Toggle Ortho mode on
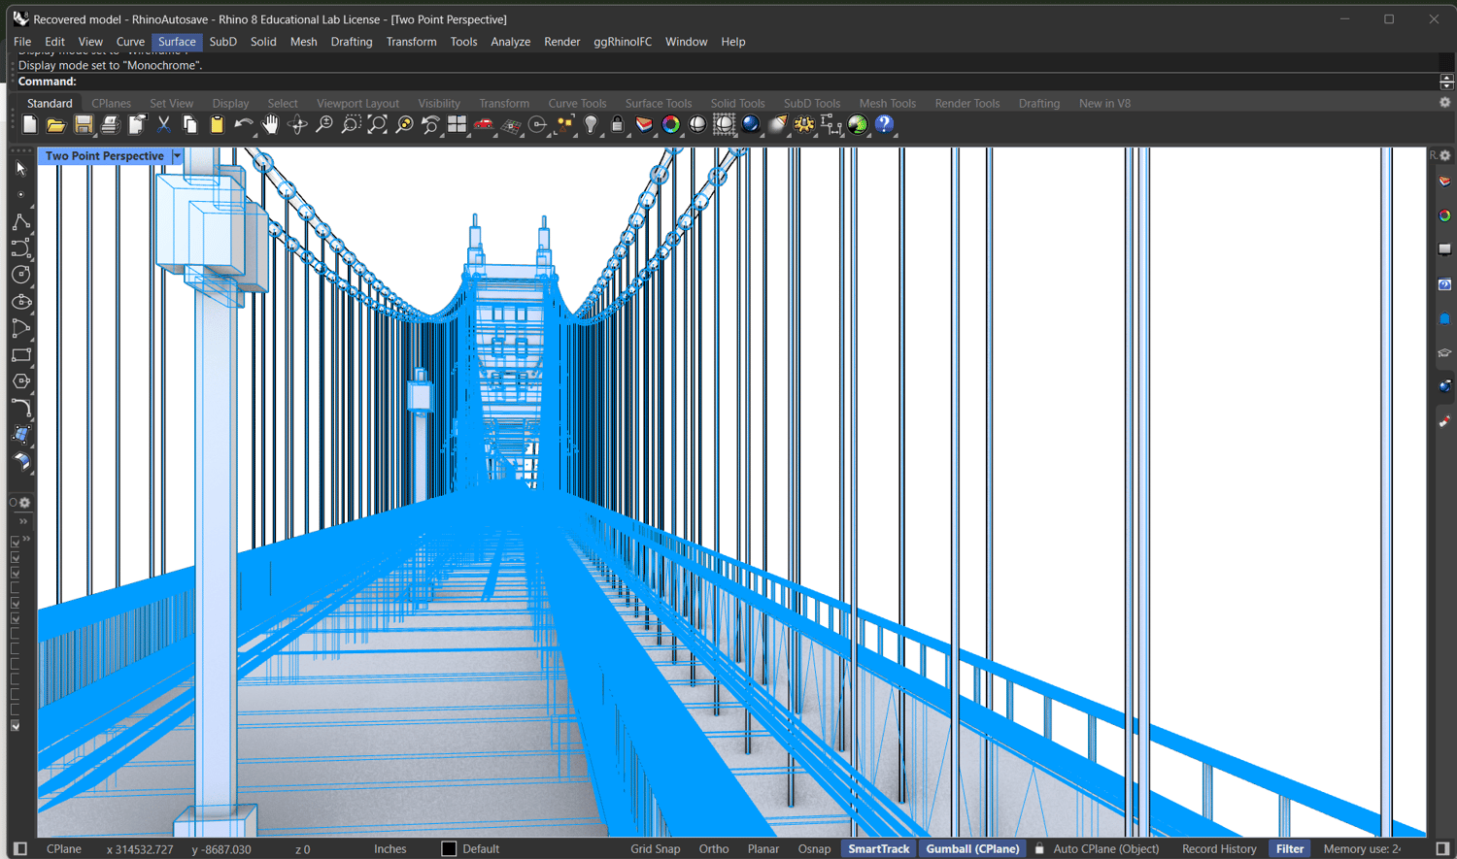 (713, 848)
